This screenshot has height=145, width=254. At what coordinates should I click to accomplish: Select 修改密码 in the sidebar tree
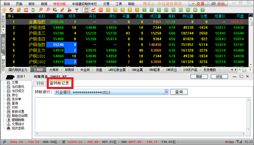[18, 128]
